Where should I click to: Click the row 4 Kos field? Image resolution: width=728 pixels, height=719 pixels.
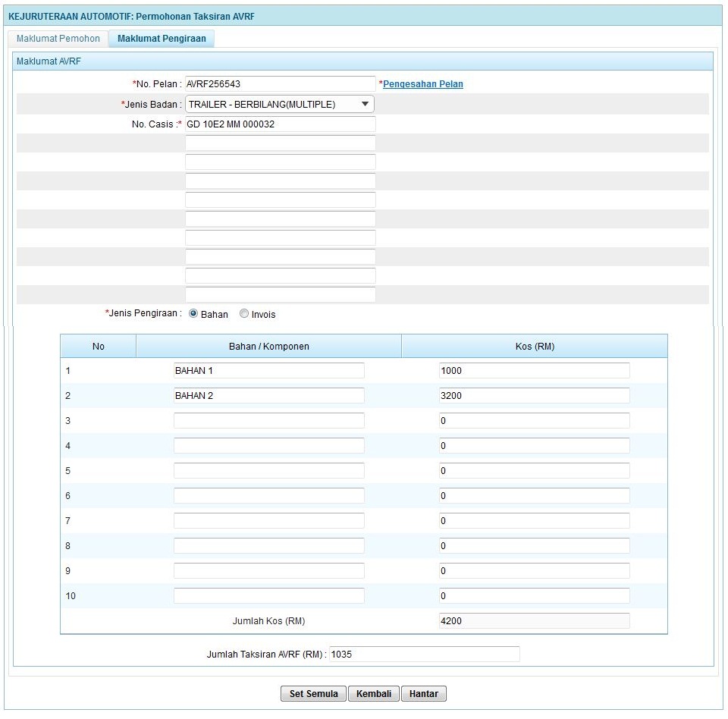(535, 446)
